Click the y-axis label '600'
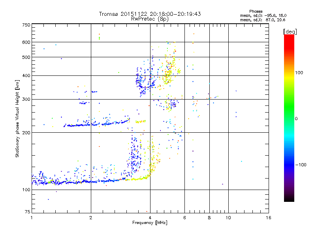Viewport: 316px width, 237px height. (x=26, y=42)
